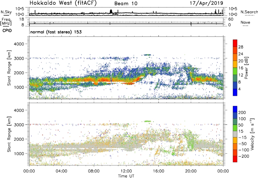Click the '04:00' time axis label
This screenshot has width=258, height=178.
[x=61, y=171]
